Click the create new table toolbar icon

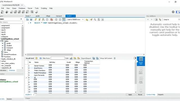click(16, 12)
